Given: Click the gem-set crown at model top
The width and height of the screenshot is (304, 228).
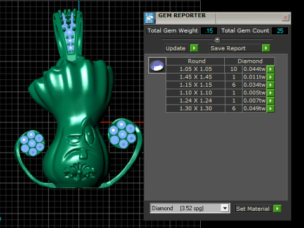Looking at the screenshot, I should pyautogui.click(x=69, y=34).
